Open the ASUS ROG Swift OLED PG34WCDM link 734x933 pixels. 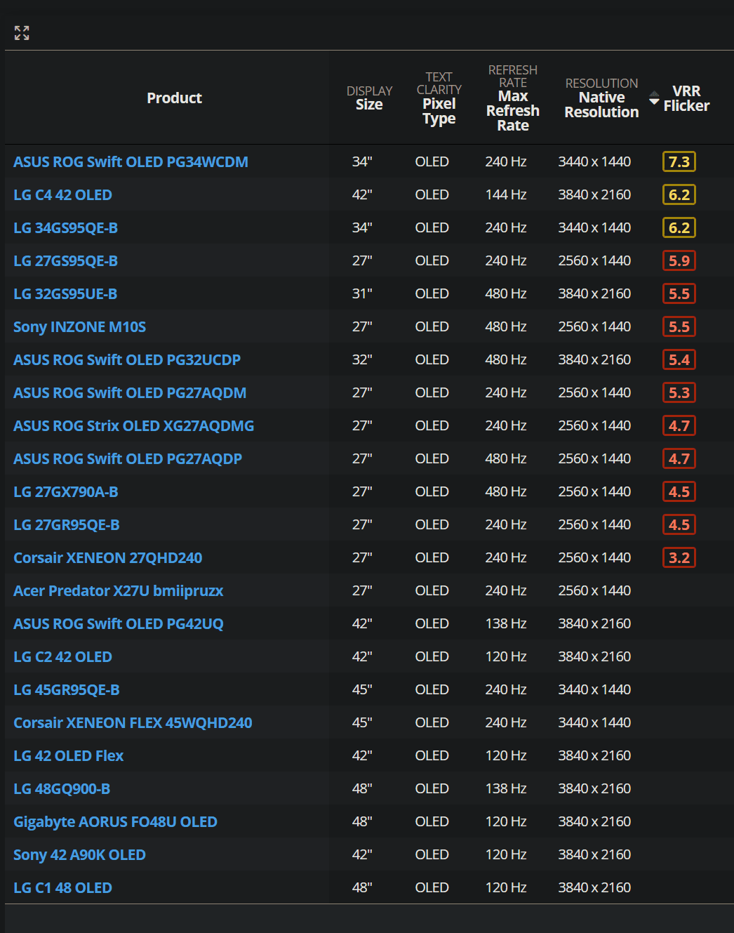click(131, 162)
